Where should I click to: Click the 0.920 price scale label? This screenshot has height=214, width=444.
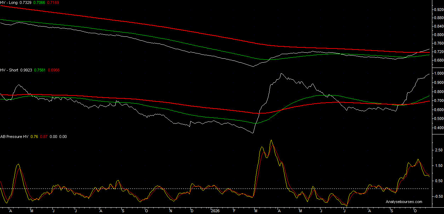coord(439,10)
